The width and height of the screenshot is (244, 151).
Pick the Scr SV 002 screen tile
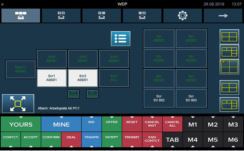pos(159,98)
